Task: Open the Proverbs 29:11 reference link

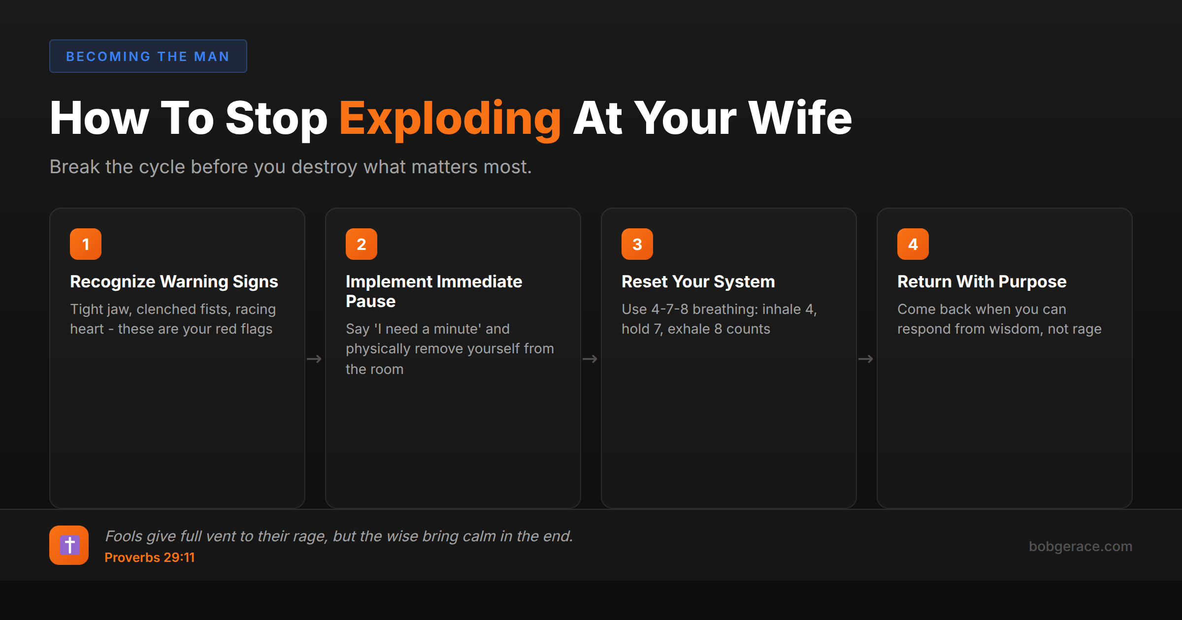Action: click(x=150, y=558)
